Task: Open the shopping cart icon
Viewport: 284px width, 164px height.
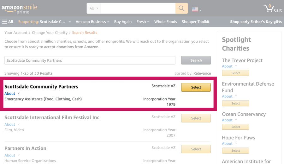Action: click(273, 8)
